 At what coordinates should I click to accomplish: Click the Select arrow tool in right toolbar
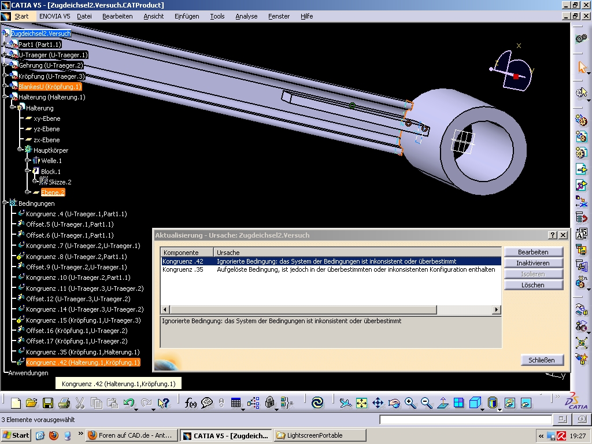(x=582, y=67)
